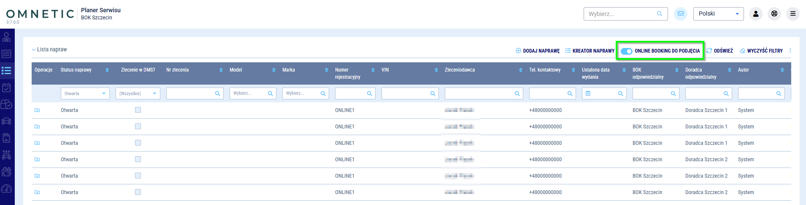Open the calendar check sidebar icon
This screenshot has width=806, height=205.
point(7,88)
